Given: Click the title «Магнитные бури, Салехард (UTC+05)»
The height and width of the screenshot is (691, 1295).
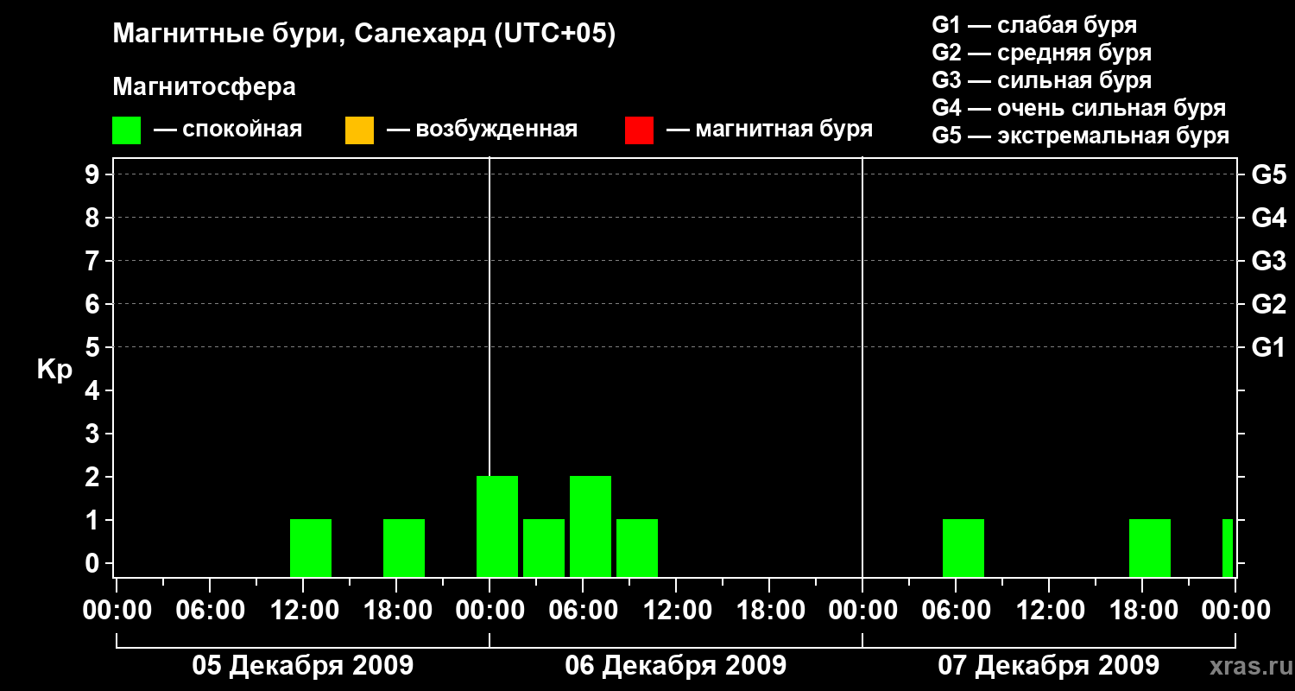Looking at the screenshot, I should (x=364, y=35).
